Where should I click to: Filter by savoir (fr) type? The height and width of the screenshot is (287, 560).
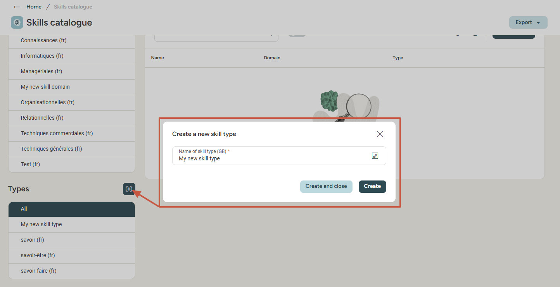coord(72,240)
